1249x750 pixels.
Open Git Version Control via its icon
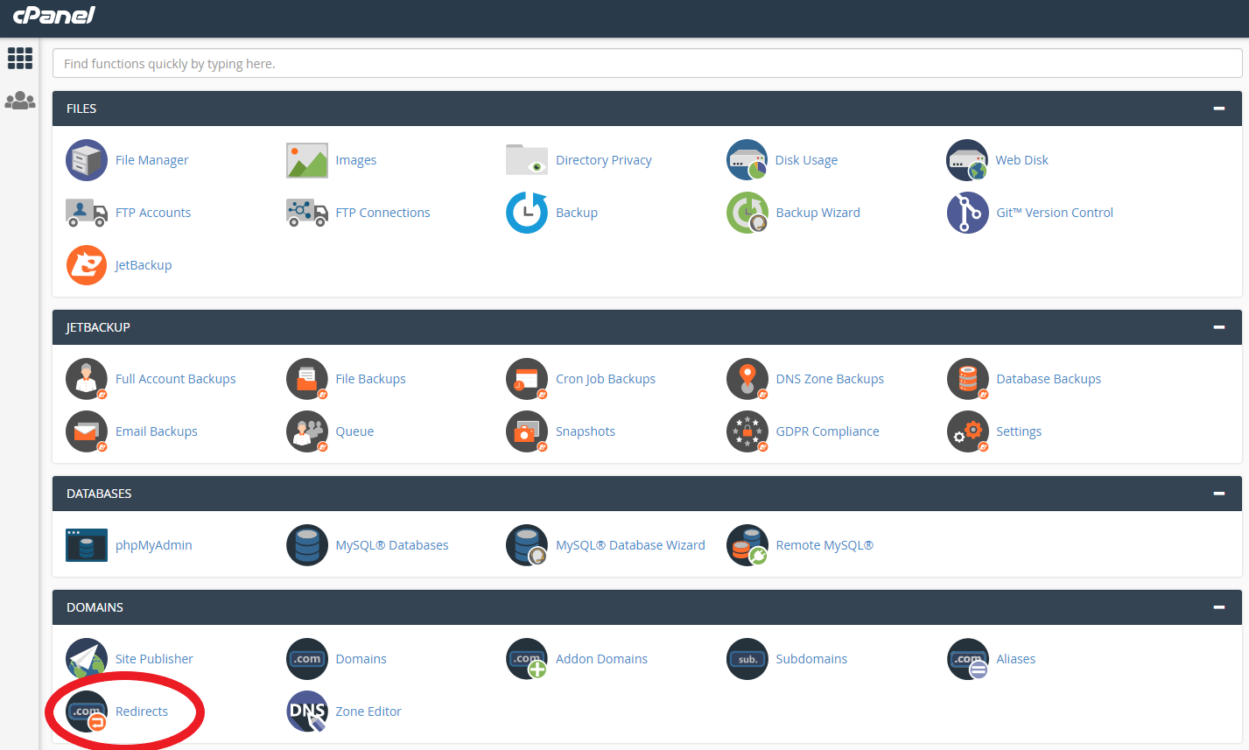coord(967,212)
